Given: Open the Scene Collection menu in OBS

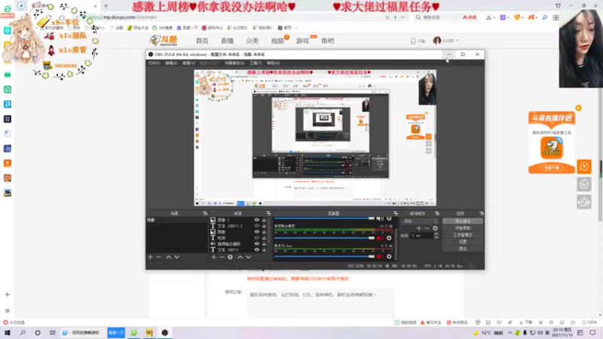Looking at the screenshot, I should tap(234, 63).
